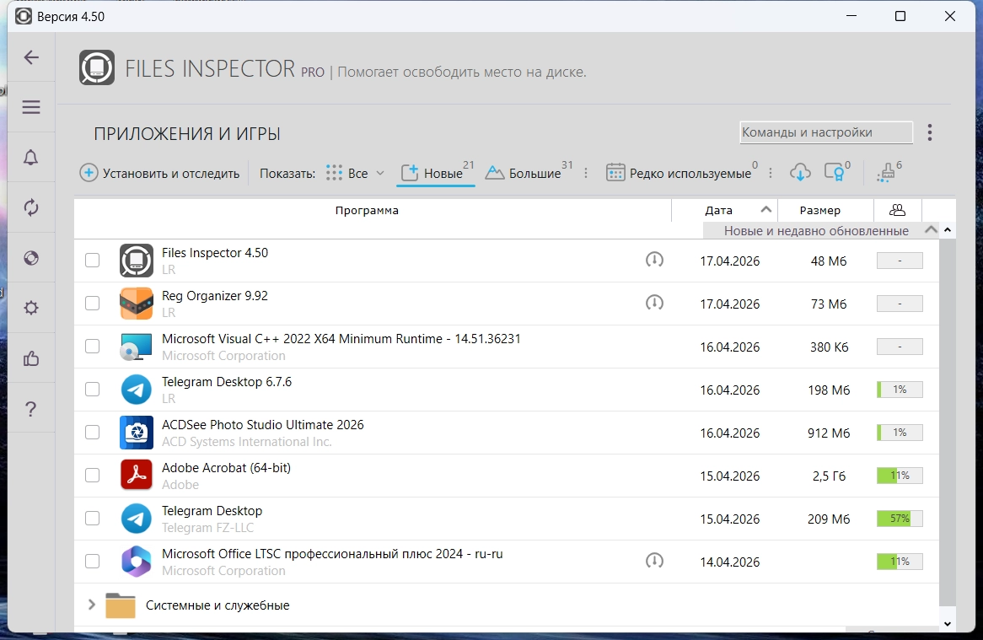
Task: Click the Telegram FZ-LLC app icon
Action: (136, 519)
